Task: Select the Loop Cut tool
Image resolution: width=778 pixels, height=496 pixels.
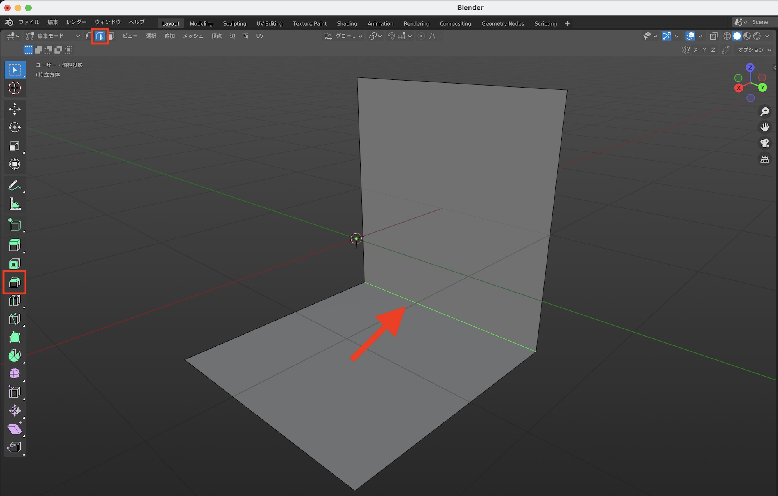Action: (x=14, y=301)
